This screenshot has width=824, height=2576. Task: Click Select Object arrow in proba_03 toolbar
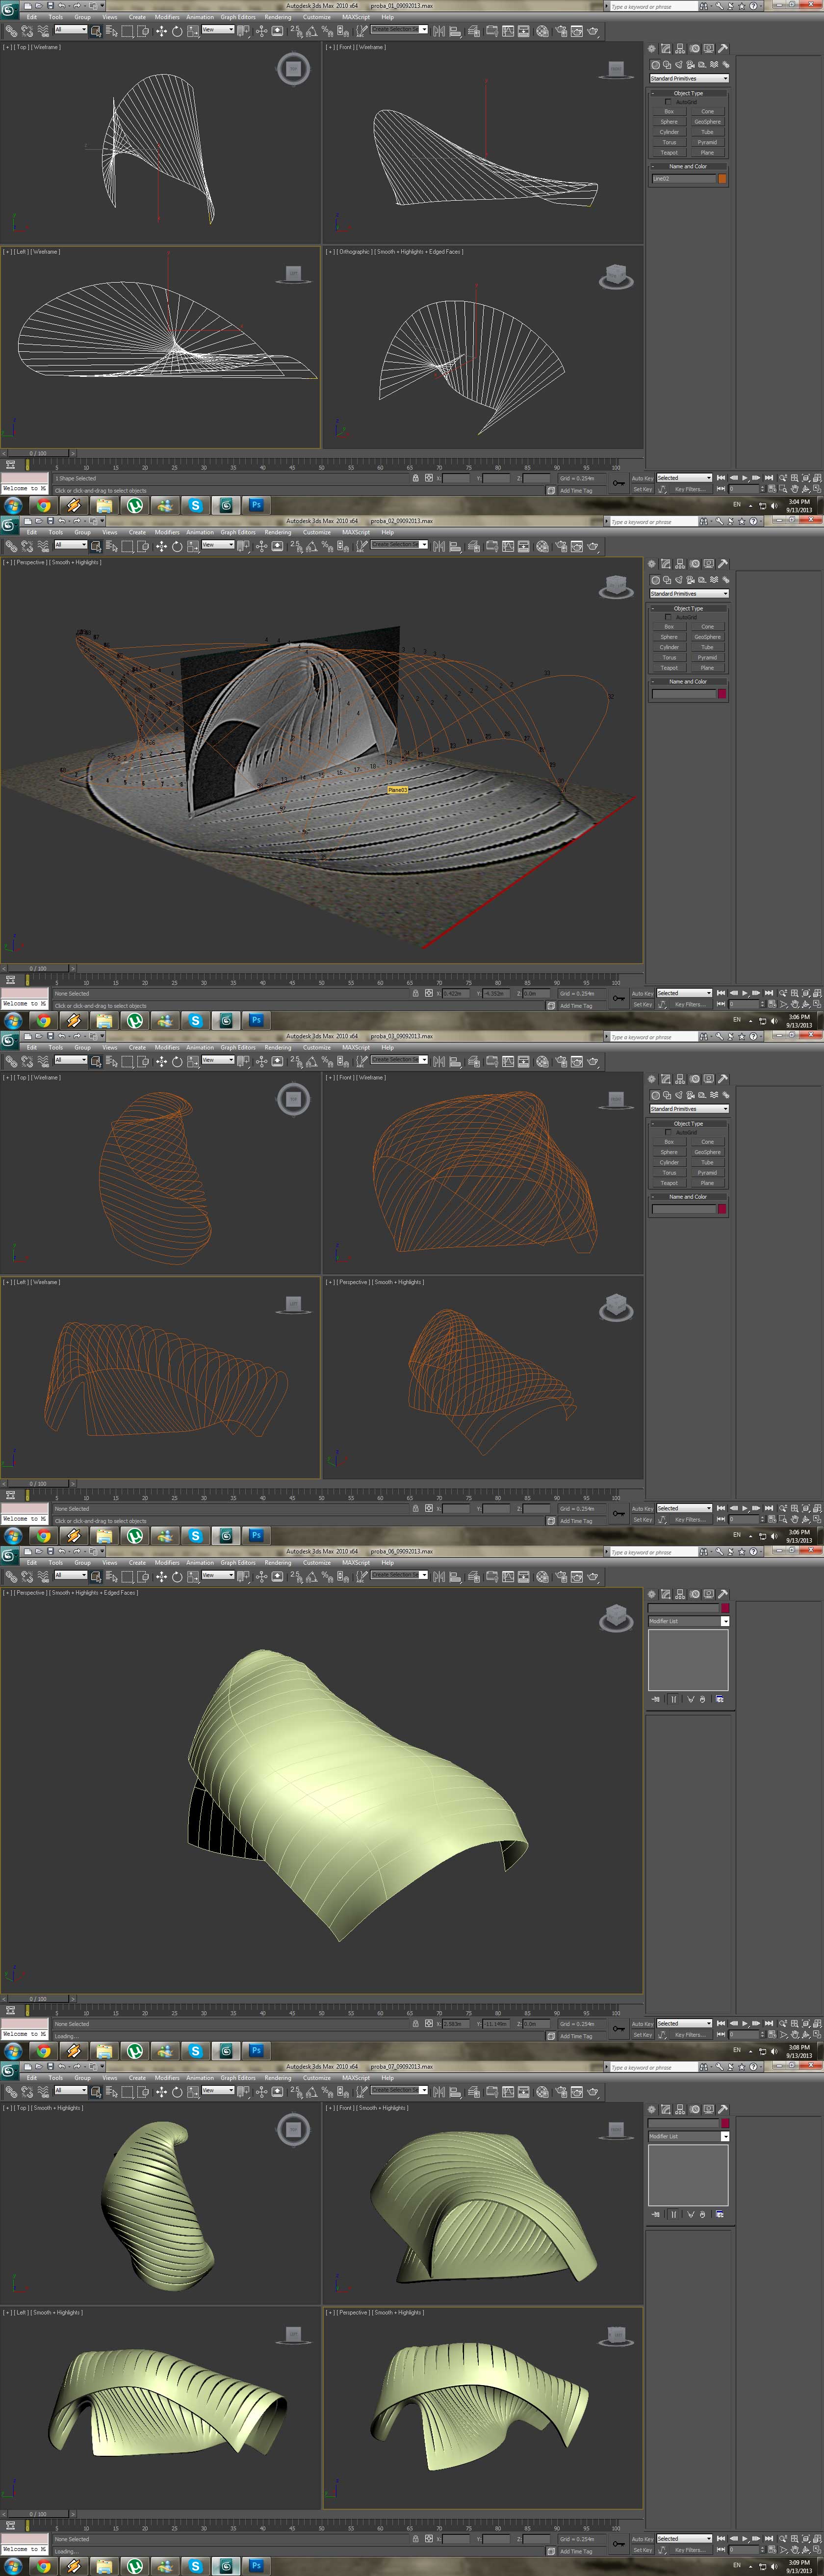coord(95,1061)
